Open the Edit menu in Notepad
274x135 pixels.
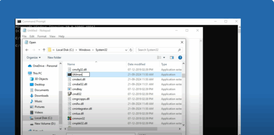click(x=32, y=36)
